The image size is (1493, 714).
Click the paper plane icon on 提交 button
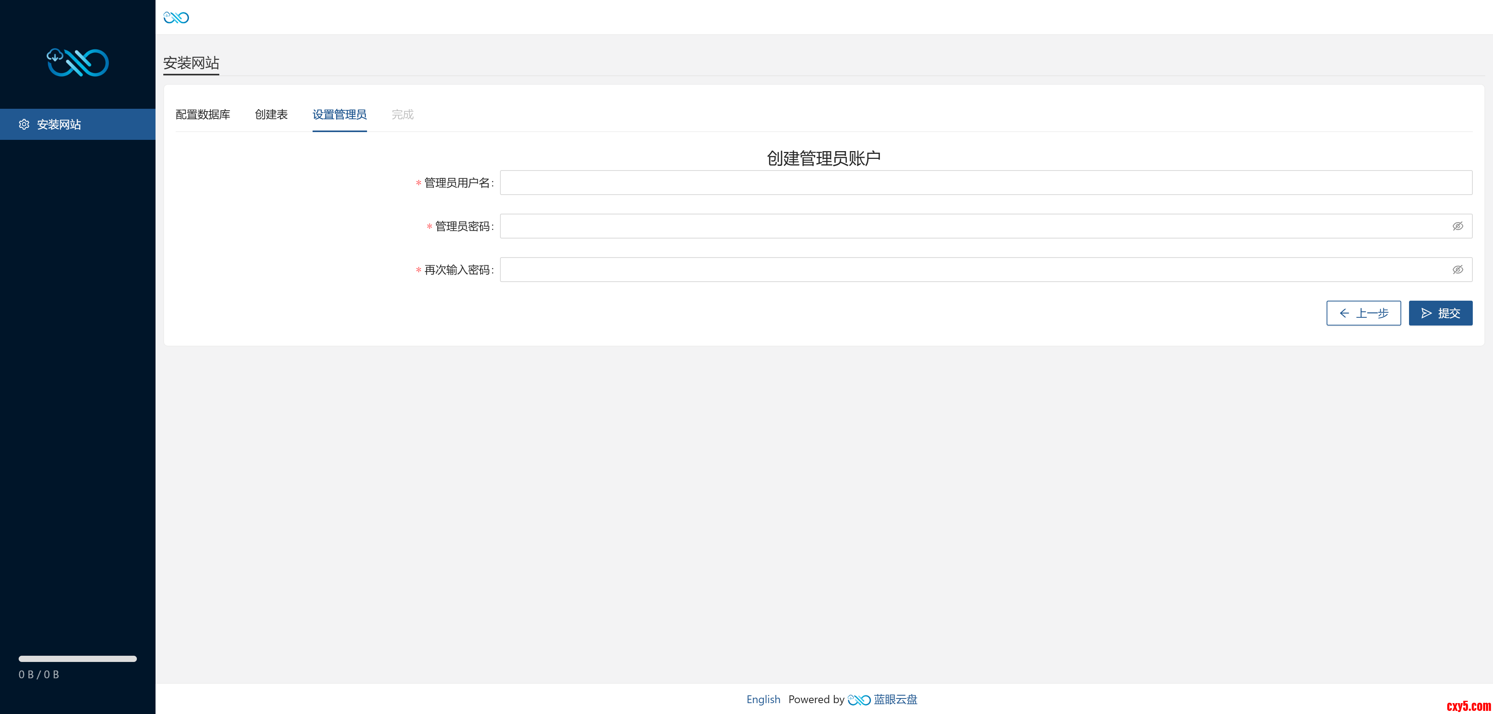[1427, 313]
